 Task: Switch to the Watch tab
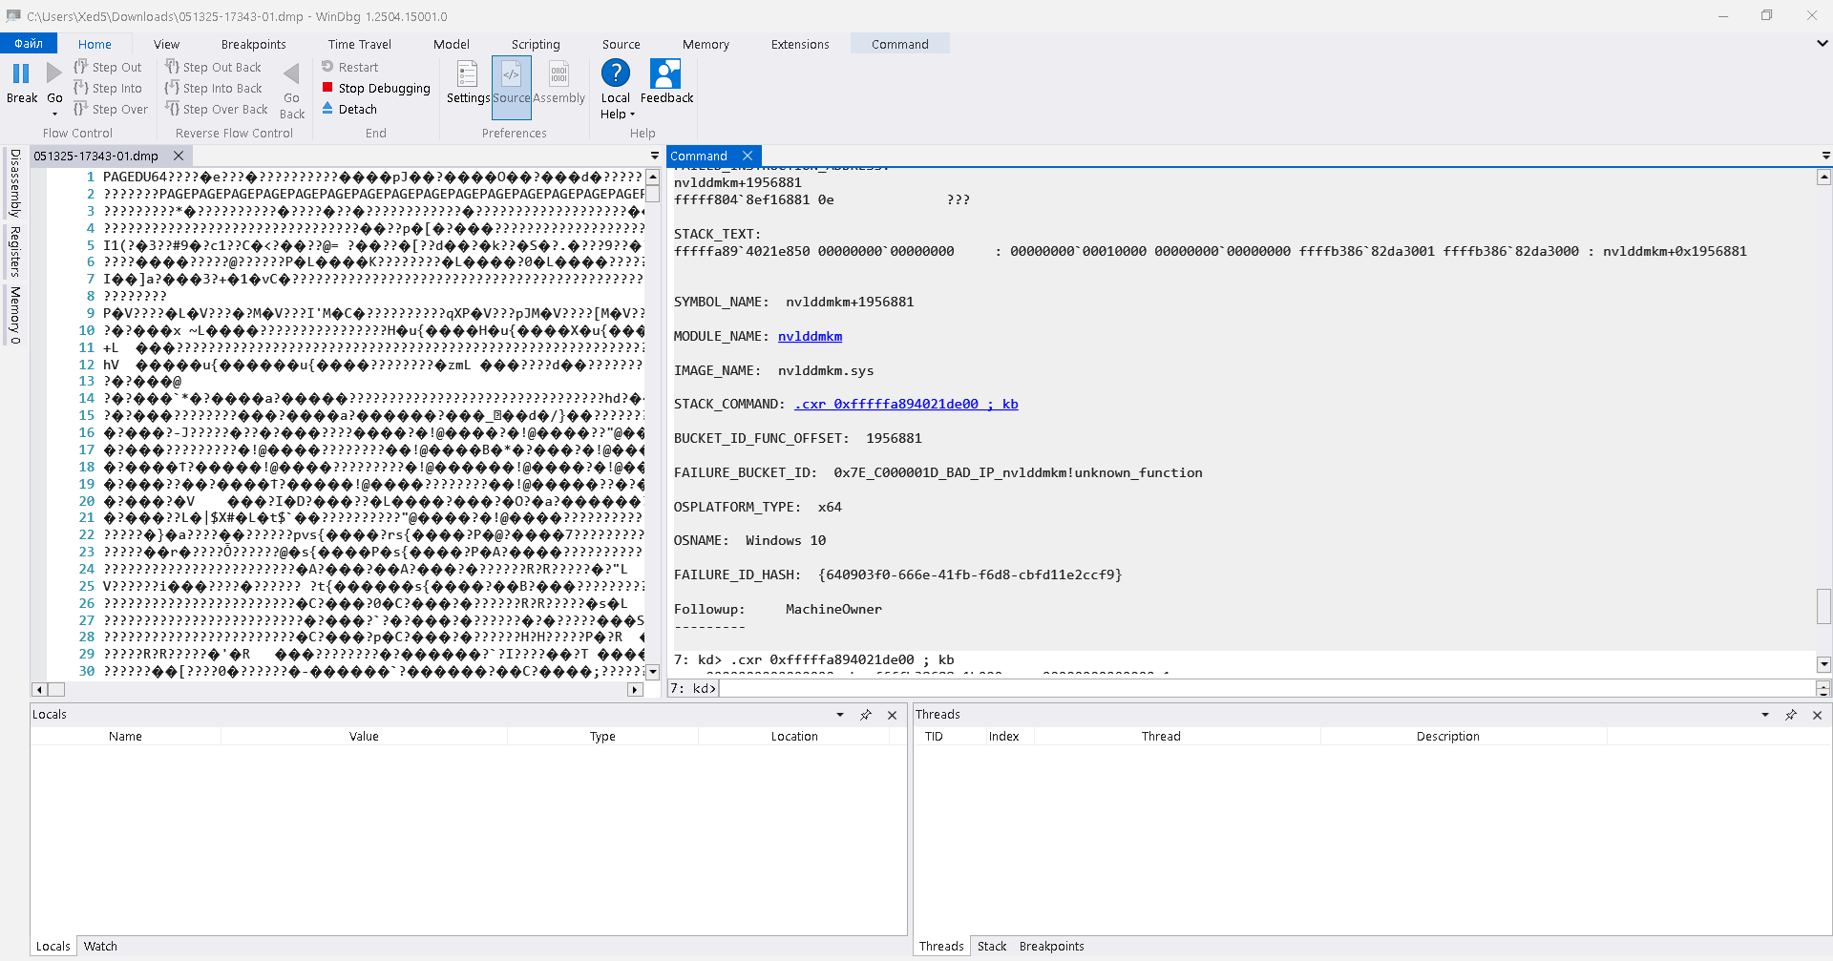coord(100,946)
